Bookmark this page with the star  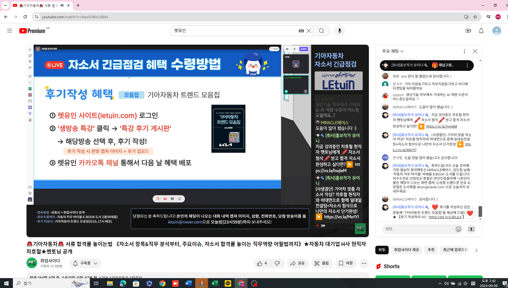pos(475,17)
